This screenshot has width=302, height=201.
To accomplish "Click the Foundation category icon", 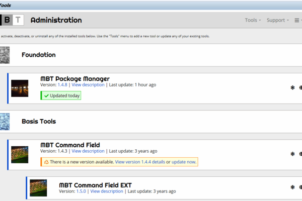I will [x=5, y=55].
